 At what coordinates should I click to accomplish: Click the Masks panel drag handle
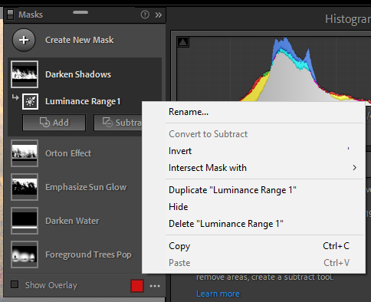[x=80, y=12]
